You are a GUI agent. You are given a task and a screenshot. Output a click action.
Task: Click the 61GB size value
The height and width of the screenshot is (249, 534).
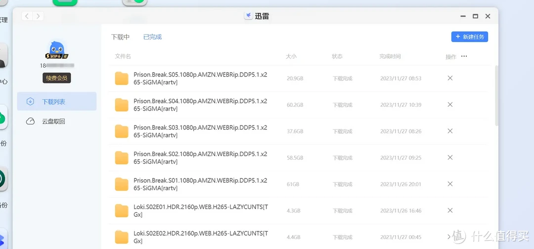[293, 184]
